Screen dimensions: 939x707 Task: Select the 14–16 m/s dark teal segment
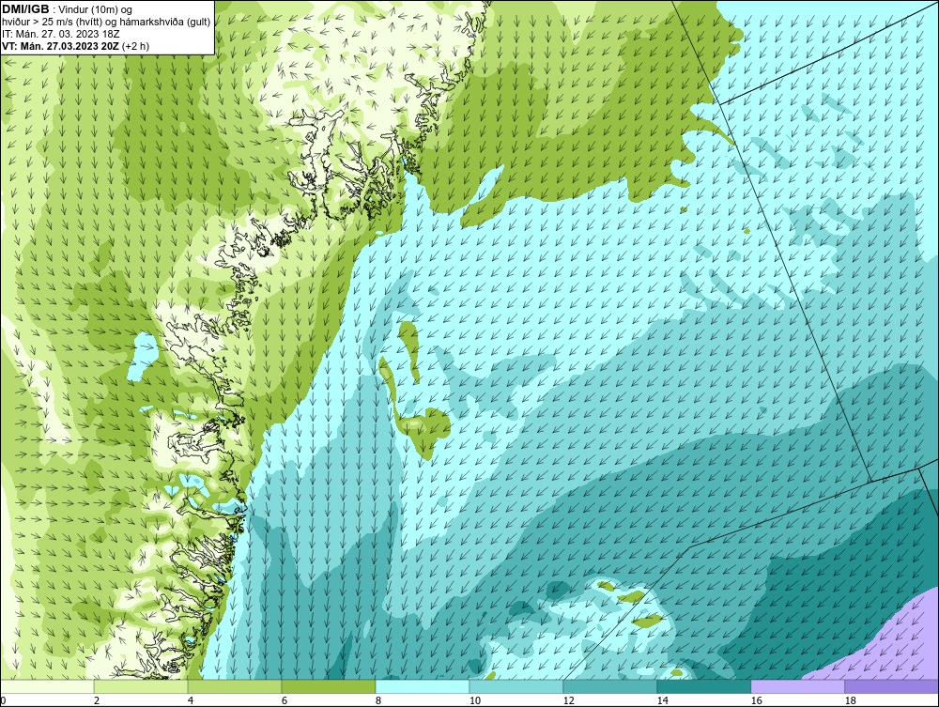coord(703,686)
